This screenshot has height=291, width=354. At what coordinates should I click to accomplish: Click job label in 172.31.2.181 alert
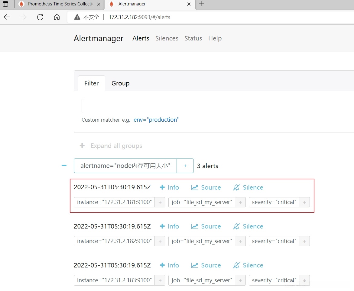202,202
